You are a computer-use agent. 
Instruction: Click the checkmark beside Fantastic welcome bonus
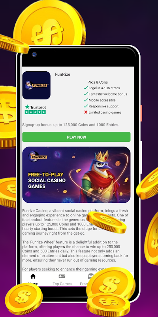86,94
